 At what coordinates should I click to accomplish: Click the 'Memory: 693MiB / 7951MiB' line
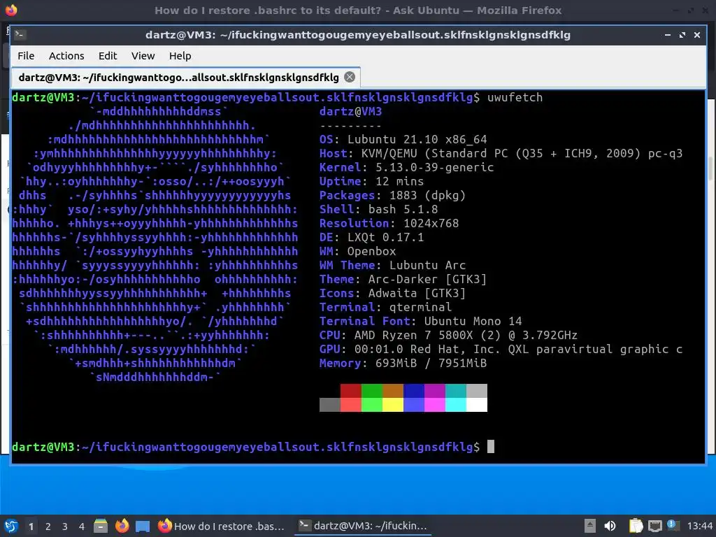[403, 363]
